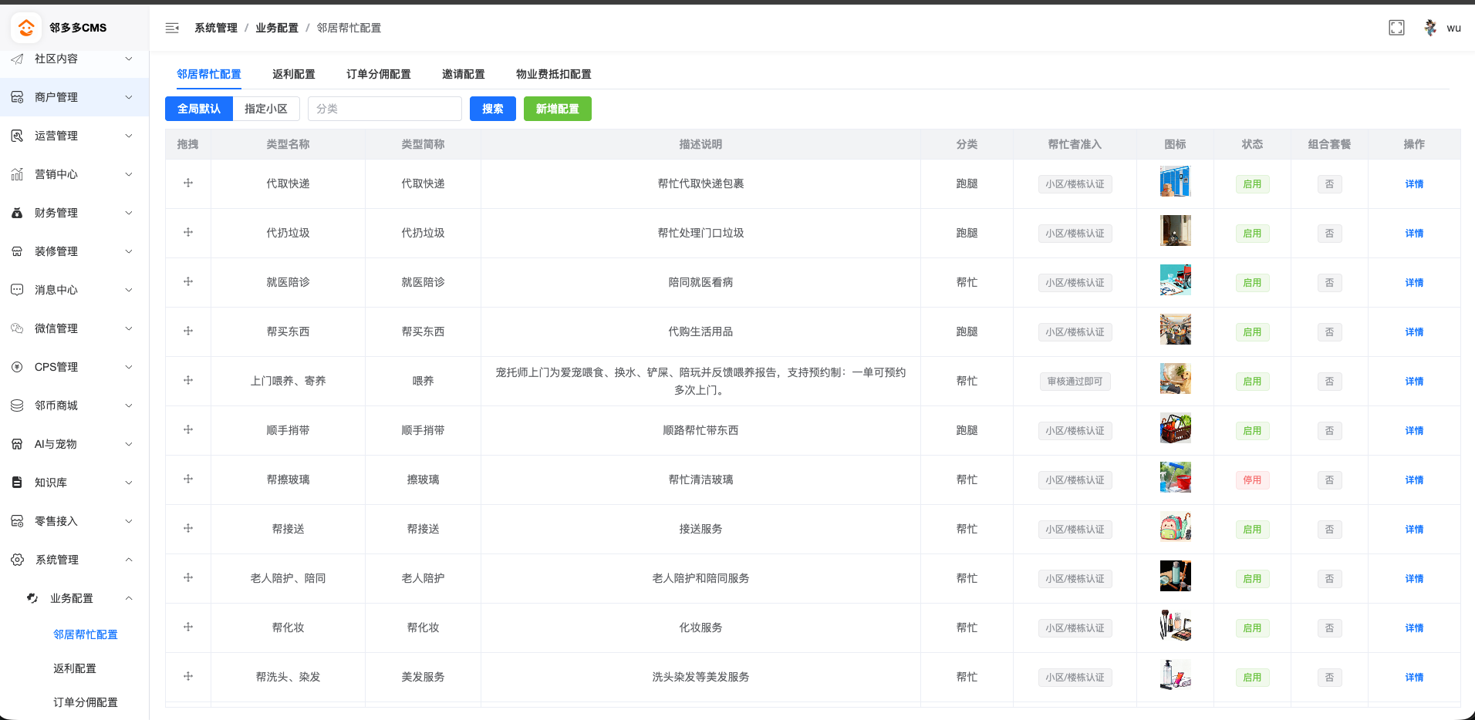Open the 顺手捎带 row icon thumbnail
The width and height of the screenshot is (1475, 720).
[1176, 428]
